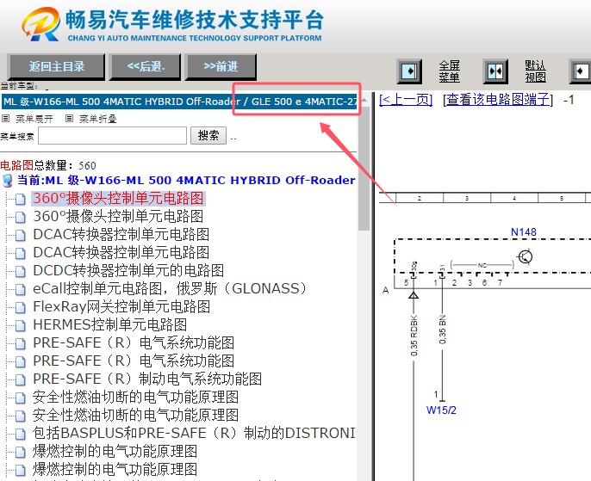Click N148 component label in diagram

[524, 232]
